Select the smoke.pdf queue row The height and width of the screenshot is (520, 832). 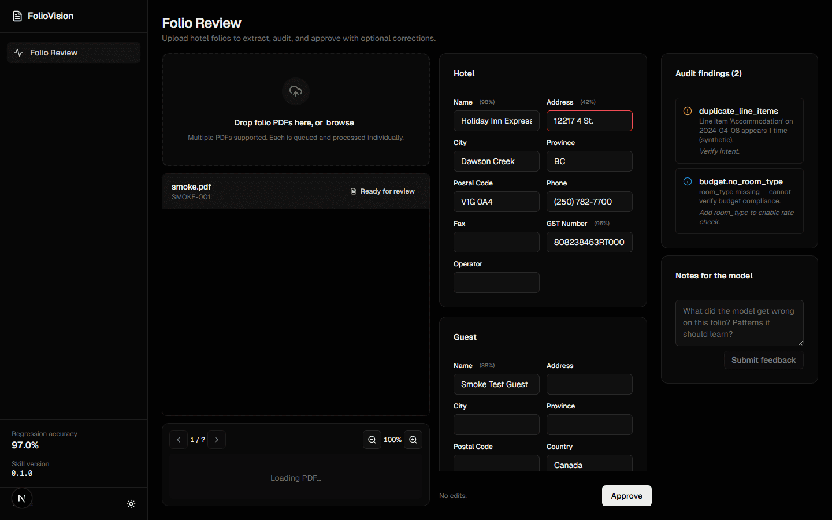(296, 191)
